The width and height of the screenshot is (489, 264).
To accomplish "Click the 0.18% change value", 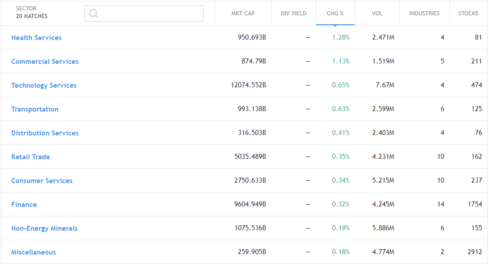I will (x=341, y=252).
